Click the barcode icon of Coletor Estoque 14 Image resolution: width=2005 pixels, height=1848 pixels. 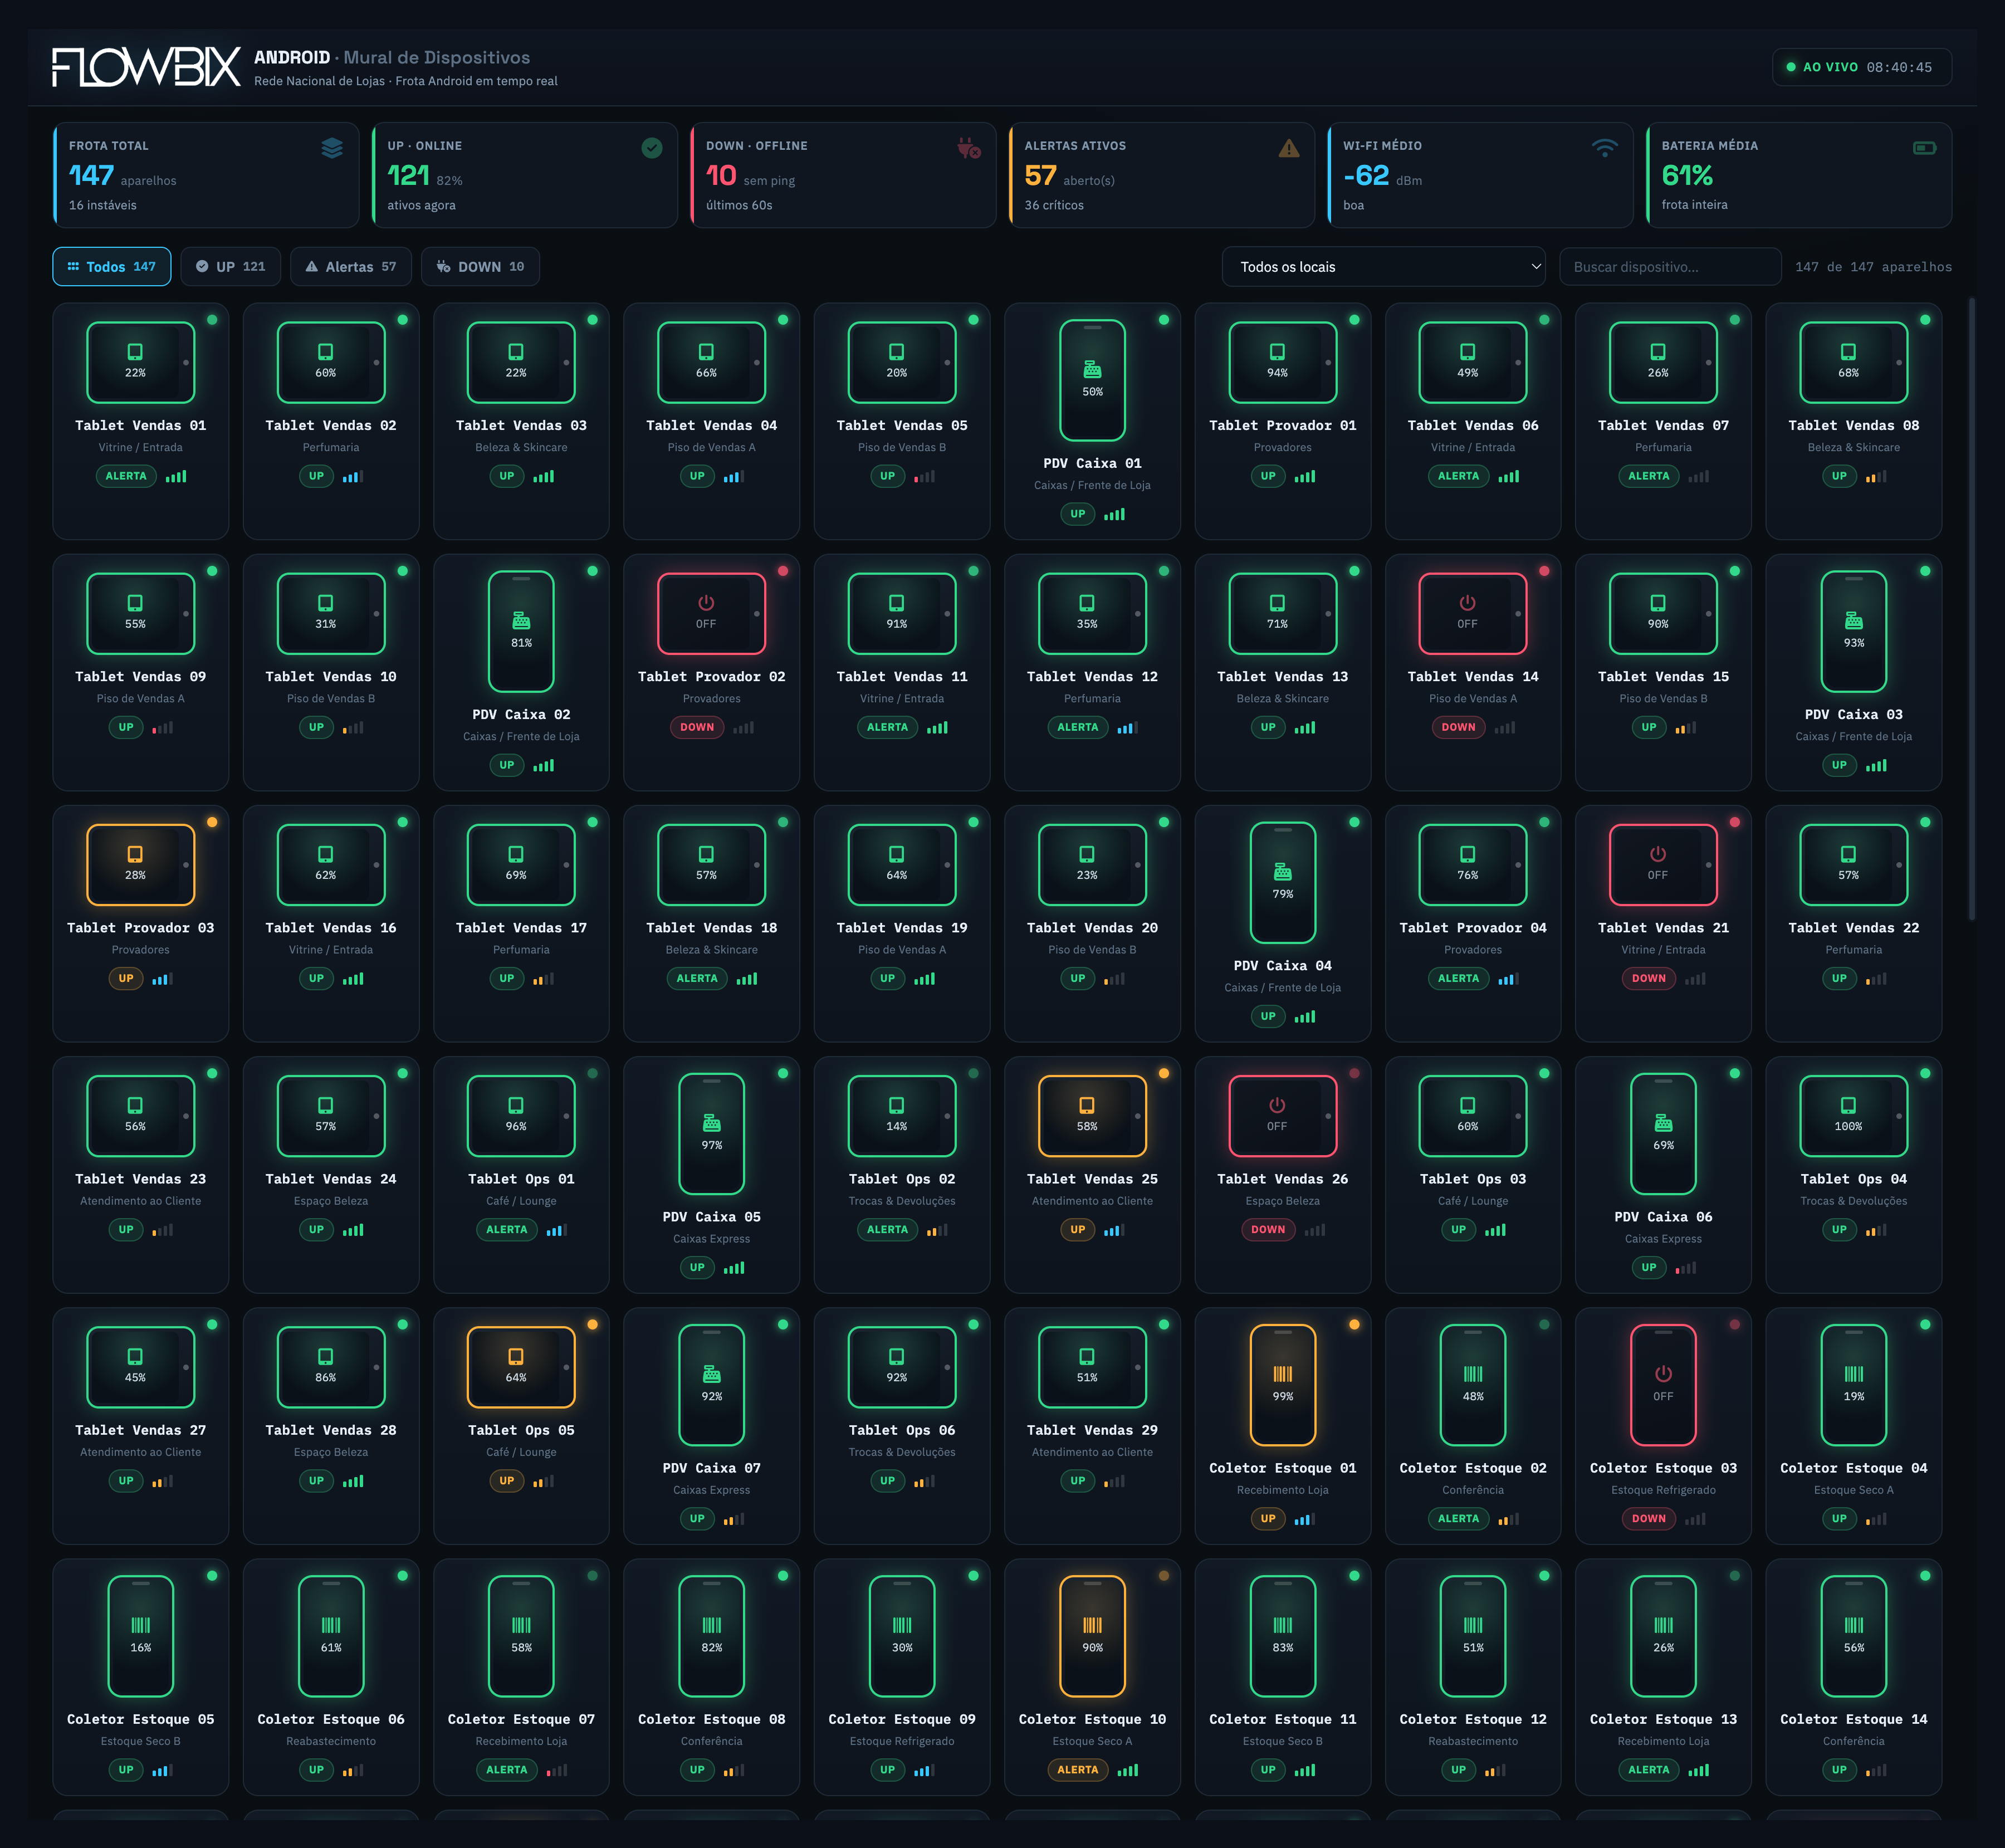1854,1625
